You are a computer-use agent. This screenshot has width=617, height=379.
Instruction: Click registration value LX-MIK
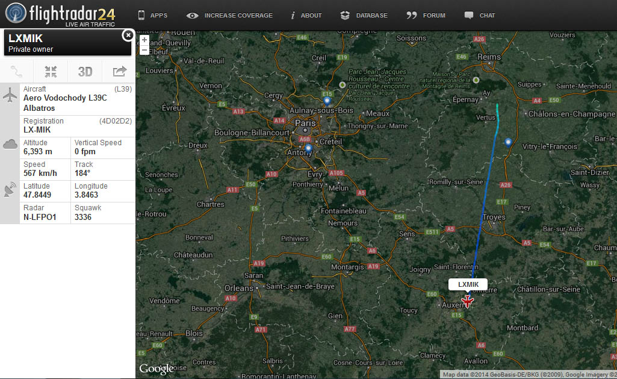coord(37,130)
